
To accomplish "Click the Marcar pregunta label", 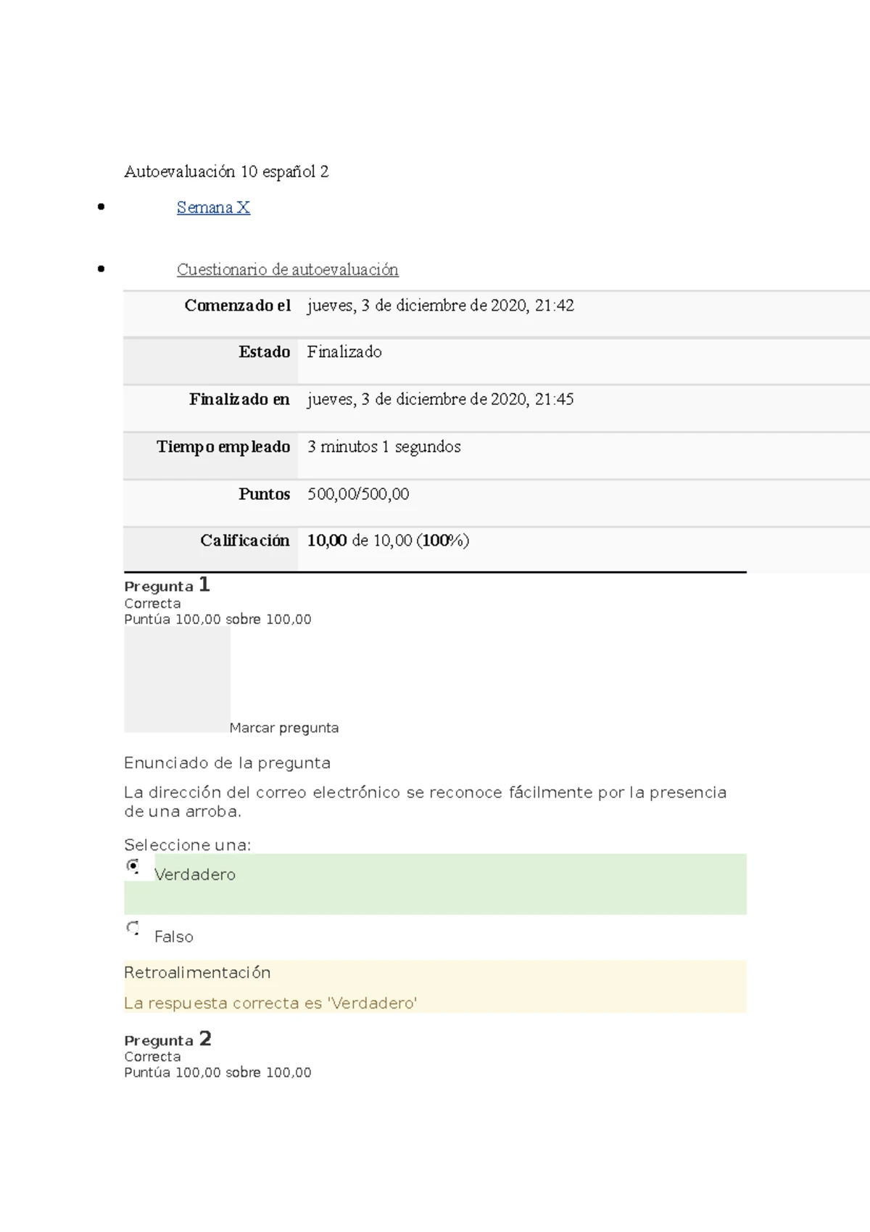I will (283, 728).
